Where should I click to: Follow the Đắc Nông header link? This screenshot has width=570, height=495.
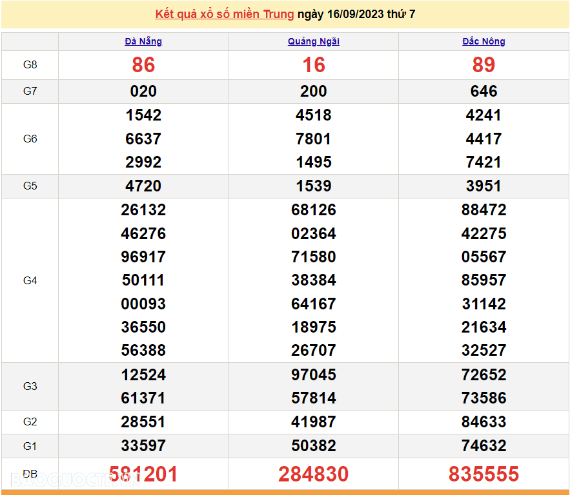[x=483, y=41]
